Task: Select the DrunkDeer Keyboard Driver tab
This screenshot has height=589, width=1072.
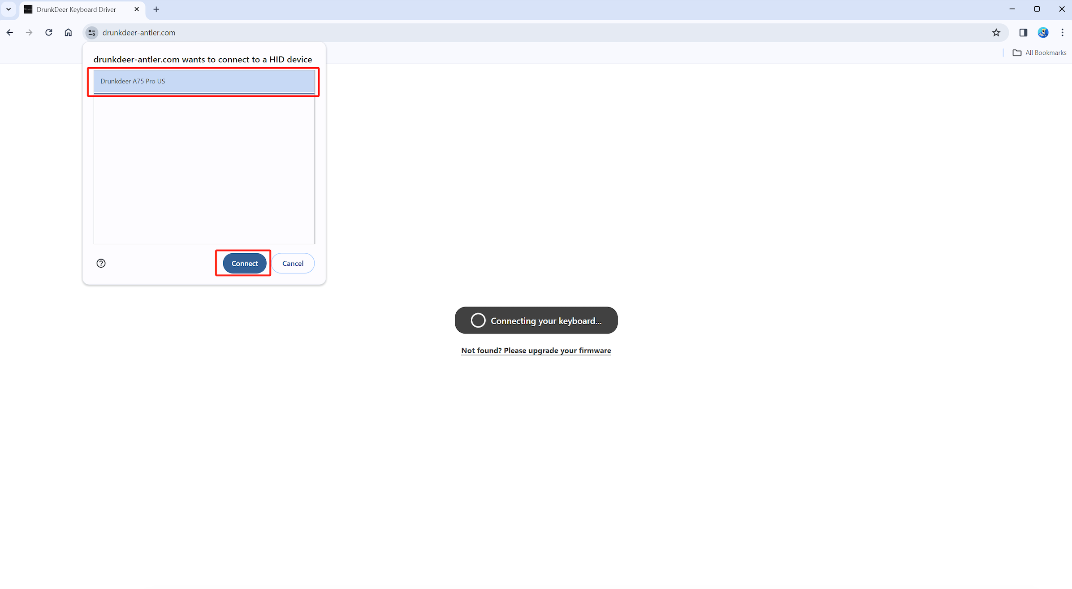Action: [82, 9]
